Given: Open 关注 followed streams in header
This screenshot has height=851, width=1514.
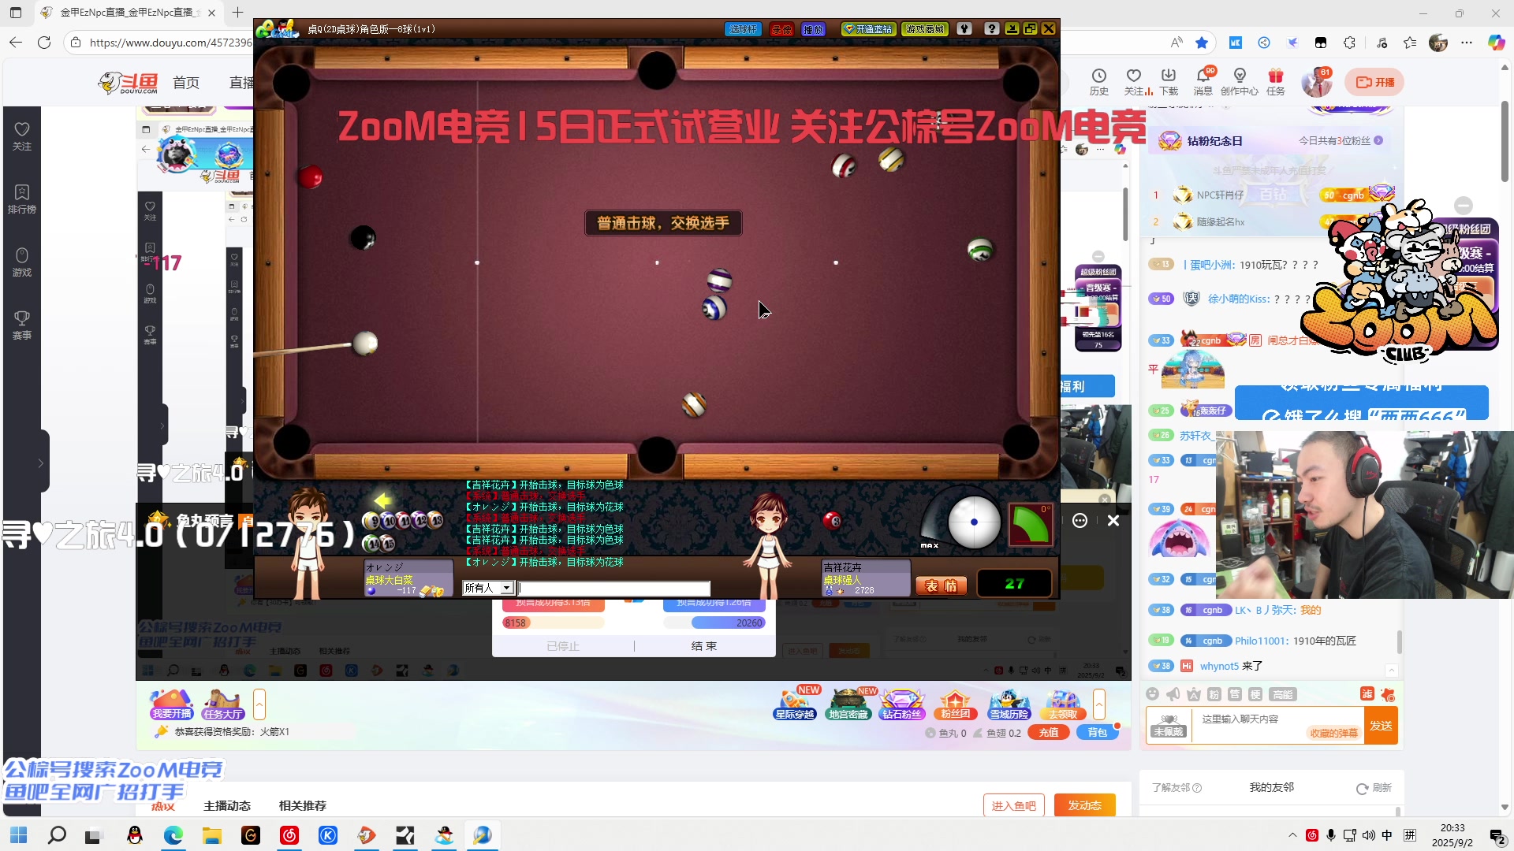Looking at the screenshot, I should pos(1134,82).
